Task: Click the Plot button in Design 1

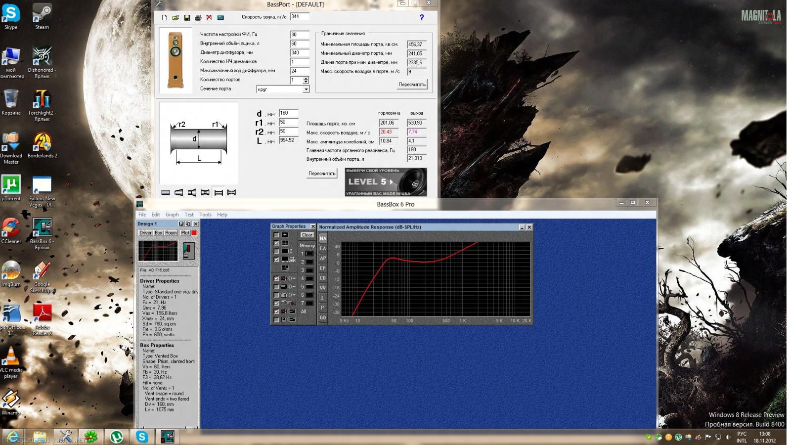Action: [x=185, y=233]
